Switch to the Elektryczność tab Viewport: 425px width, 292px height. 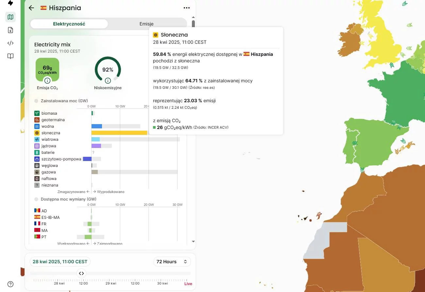click(x=69, y=24)
